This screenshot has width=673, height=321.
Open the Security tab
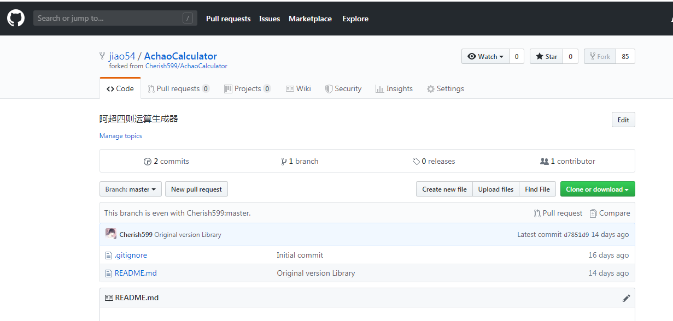click(343, 88)
